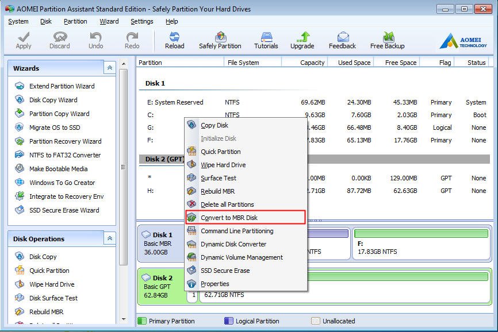
Task: Click the AOMEI Technology logo
Action: [x=463, y=41]
